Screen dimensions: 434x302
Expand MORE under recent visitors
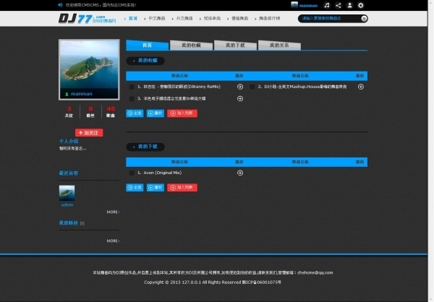point(113,212)
